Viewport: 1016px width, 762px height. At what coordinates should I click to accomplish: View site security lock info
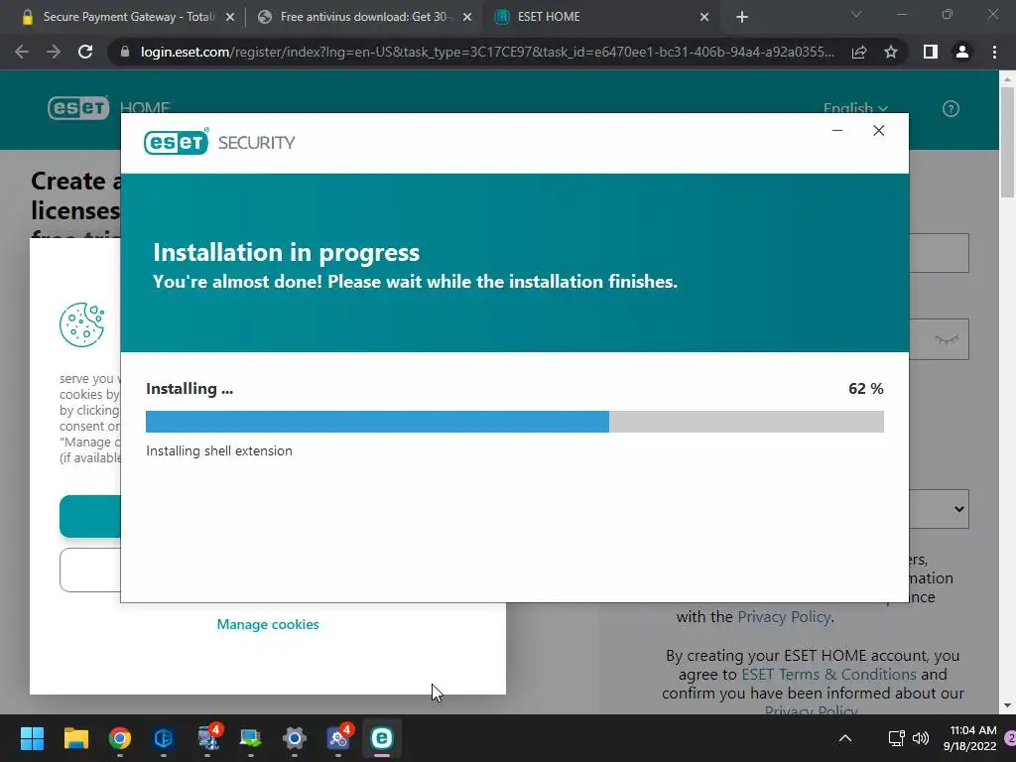pyautogui.click(x=125, y=52)
